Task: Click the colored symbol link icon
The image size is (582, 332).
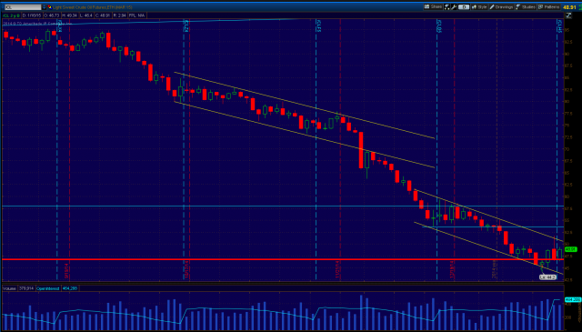Action: pyautogui.click(x=49, y=7)
